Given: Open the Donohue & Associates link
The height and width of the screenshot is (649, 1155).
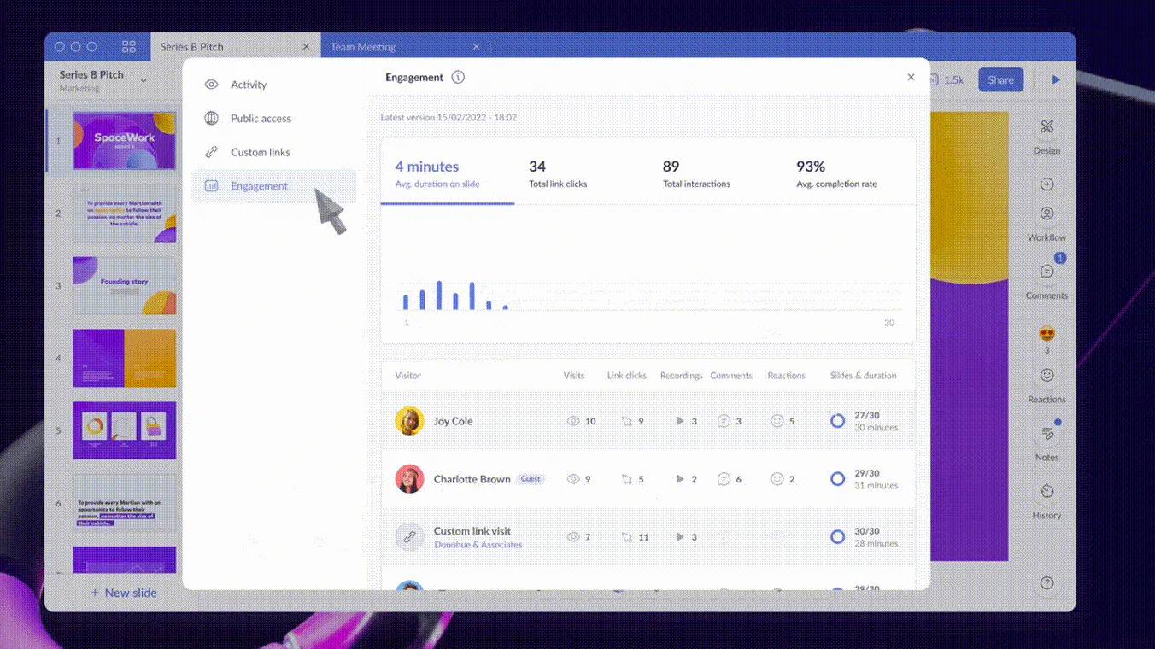Looking at the screenshot, I should 478,545.
